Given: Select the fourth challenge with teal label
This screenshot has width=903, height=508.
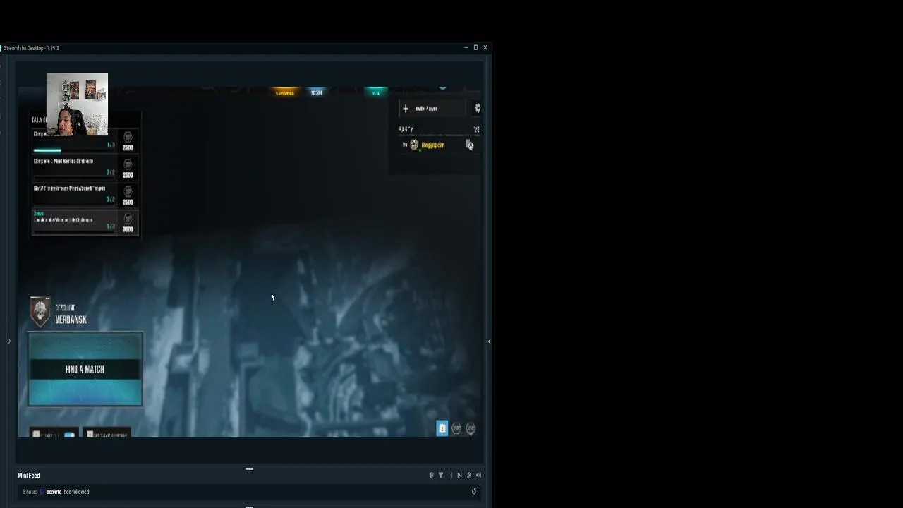Looking at the screenshot, I should click(85, 222).
